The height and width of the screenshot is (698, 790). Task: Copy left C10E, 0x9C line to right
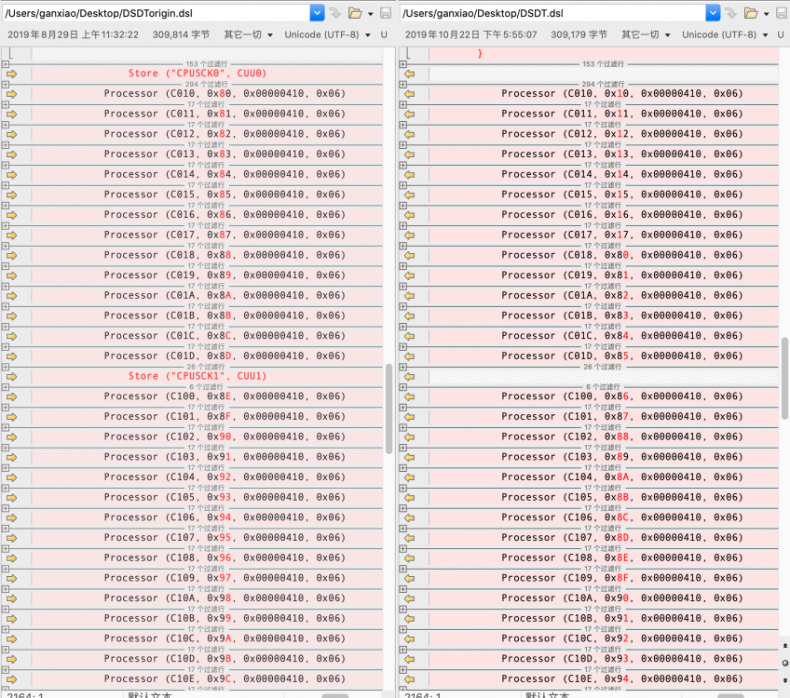pos(11,679)
